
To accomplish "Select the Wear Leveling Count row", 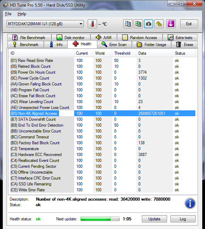I will (102, 102).
